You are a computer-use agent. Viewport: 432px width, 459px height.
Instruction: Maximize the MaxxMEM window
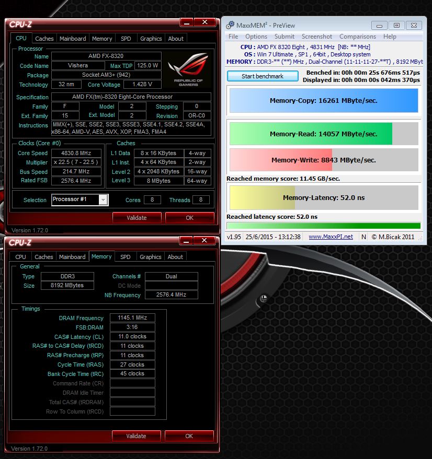396,26
